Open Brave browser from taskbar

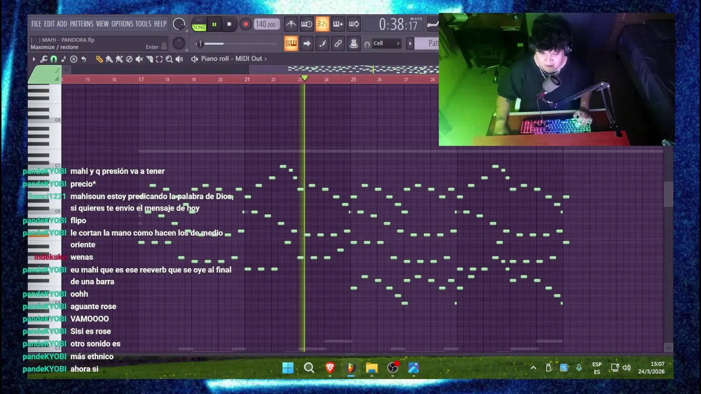[x=330, y=368]
